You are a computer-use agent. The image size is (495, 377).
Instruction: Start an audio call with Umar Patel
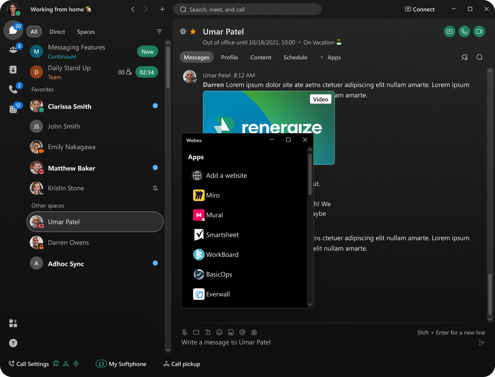pos(464,32)
